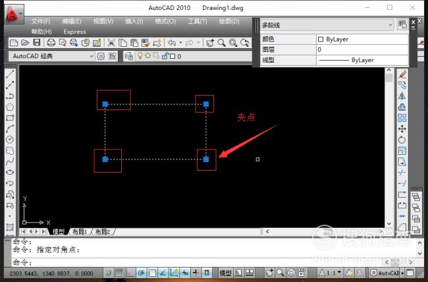
Task: Open the 格式(O) menu
Action: [165, 21]
